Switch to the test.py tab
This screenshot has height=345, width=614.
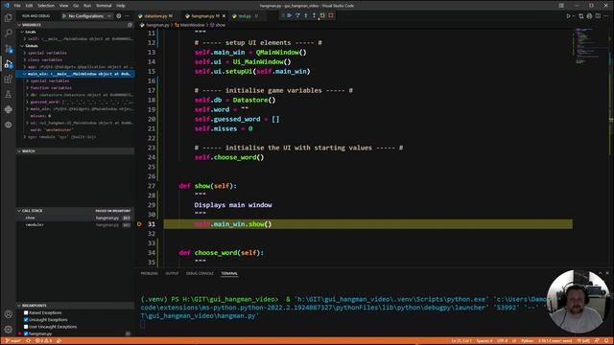245,16
